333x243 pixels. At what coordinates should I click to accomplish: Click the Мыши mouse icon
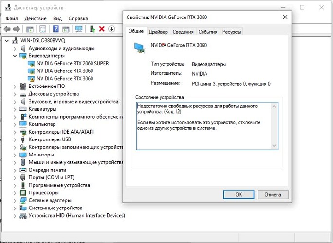click(x=23, y=162)
